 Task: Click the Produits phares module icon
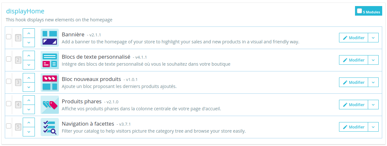point(50,105)
